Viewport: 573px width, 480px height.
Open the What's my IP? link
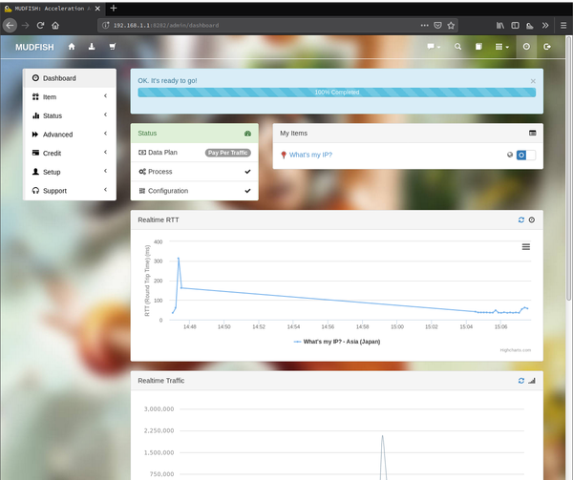pos(310,155)
